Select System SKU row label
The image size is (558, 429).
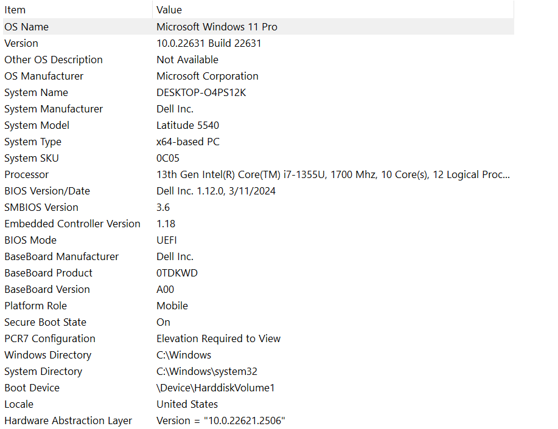31,158
